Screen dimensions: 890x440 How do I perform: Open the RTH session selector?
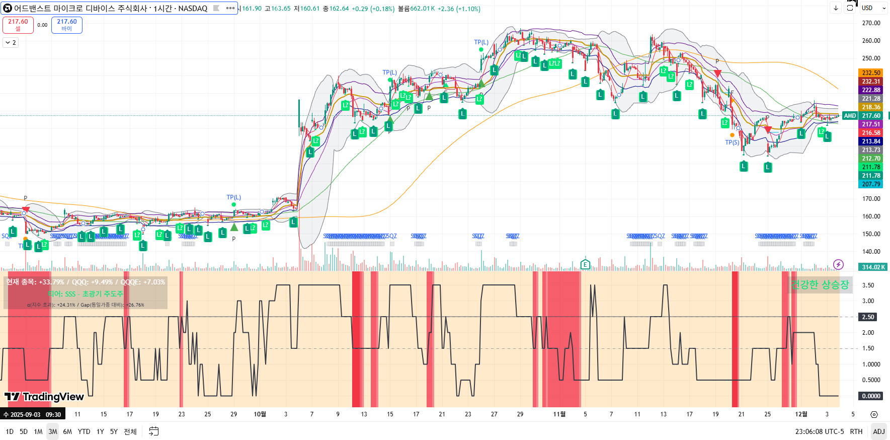pos(856,431)
